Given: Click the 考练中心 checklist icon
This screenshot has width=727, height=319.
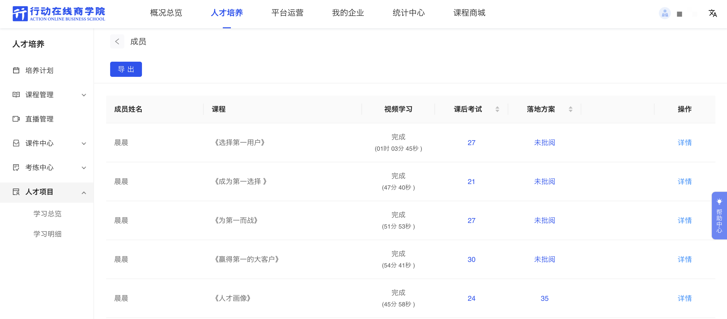Looking at the screenshot, I should pos(16,167).
